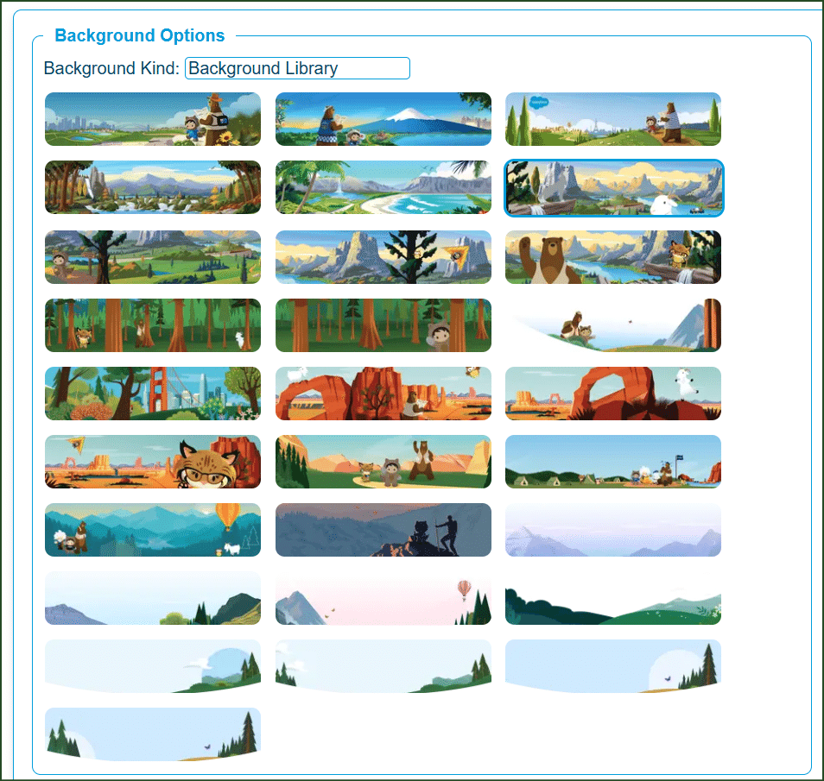Choose the Golden Gate Bridge city background
The height and width of the screenshot is (781, 824).
(x=152, y=394)
